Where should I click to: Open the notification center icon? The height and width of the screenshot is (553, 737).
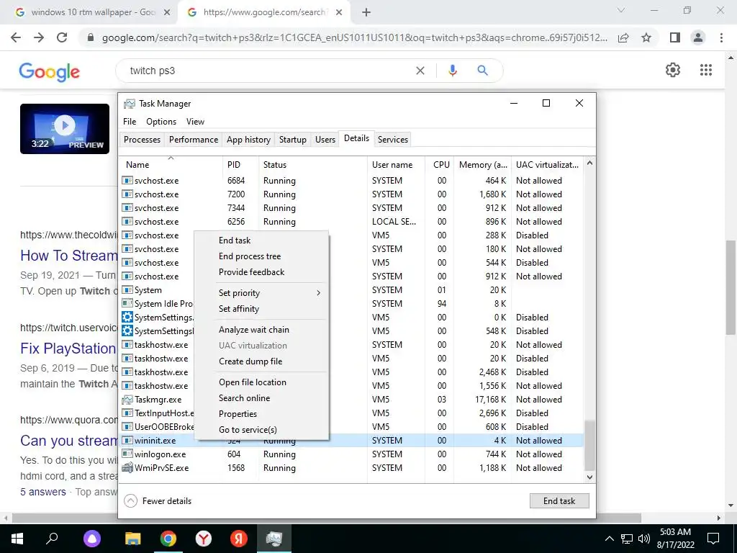pos(713,539)
